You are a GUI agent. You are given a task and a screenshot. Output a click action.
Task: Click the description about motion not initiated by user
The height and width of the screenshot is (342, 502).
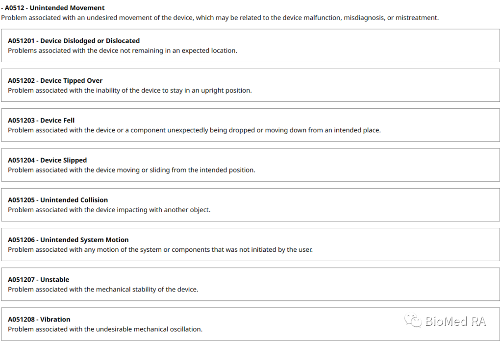tap(160, 249)
